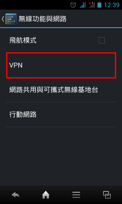Open the VPN settings entry

(x=61, y=65)
